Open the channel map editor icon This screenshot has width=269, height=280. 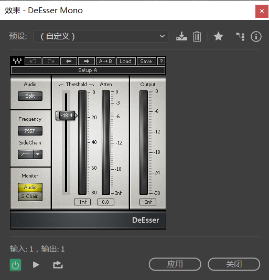(x=240, y=36)
